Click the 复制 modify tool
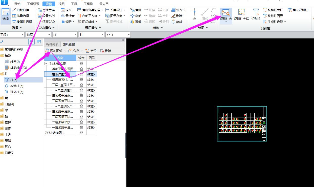The height and width of the screenshot is (187, 314). (136, 10)
